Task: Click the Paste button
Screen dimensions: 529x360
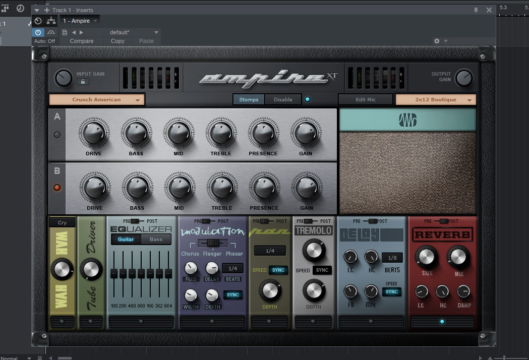Action: [146, 41]
